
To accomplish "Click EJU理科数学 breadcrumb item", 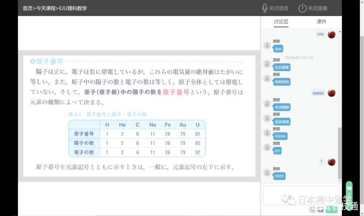I will pyautogui.click(x=73, y=8).
